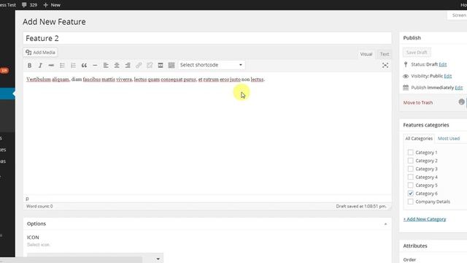467x263 pixels.
Task: Remove link from text
Action: [x=150, y=65]
